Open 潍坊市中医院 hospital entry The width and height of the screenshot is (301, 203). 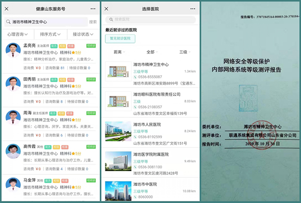(150, 189)
